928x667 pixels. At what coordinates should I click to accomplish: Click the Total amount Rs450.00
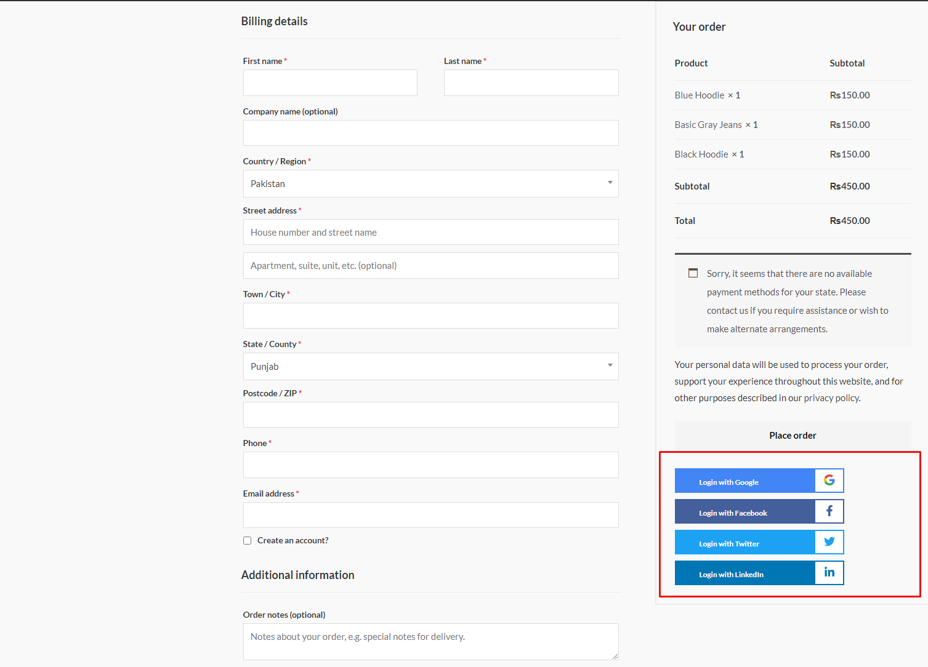click(x=850, y=220)
